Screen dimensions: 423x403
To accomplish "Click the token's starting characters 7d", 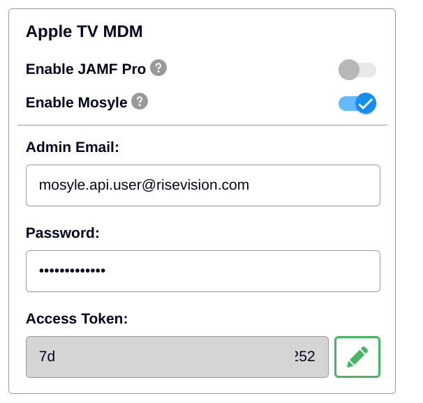I will click(x=47, y=356).
